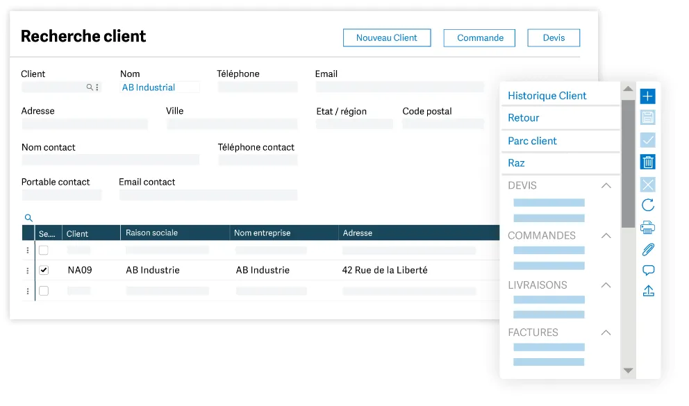Open the three-dot menu in Client field
The width and height of the screenshot is (689, 406).
click(97, 87)
